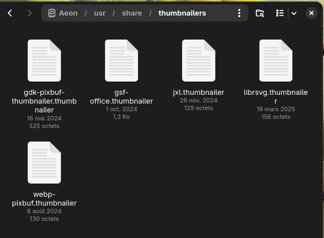
Task: Click the "gsf-office.thumbnailer" filename label
Action: click(x=121, y=97)
